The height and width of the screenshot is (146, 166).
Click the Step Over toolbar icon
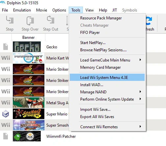(30, 21)
